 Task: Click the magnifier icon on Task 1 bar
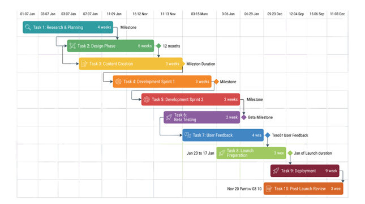click(x=28, y=27)
